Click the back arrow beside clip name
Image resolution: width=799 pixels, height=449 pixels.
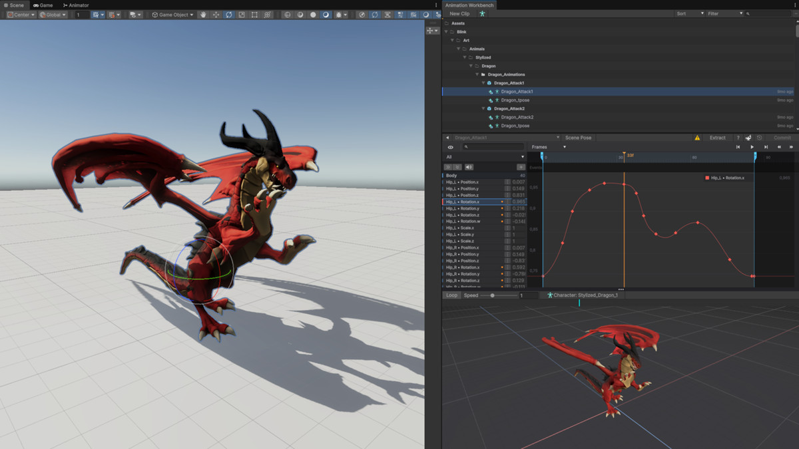[447, 138]
